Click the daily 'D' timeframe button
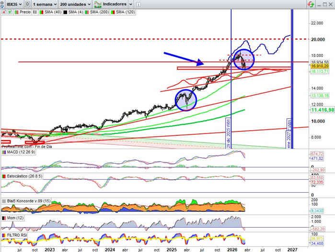The height and width of the screenshot is (252, 335). click(x=27, y=4)
